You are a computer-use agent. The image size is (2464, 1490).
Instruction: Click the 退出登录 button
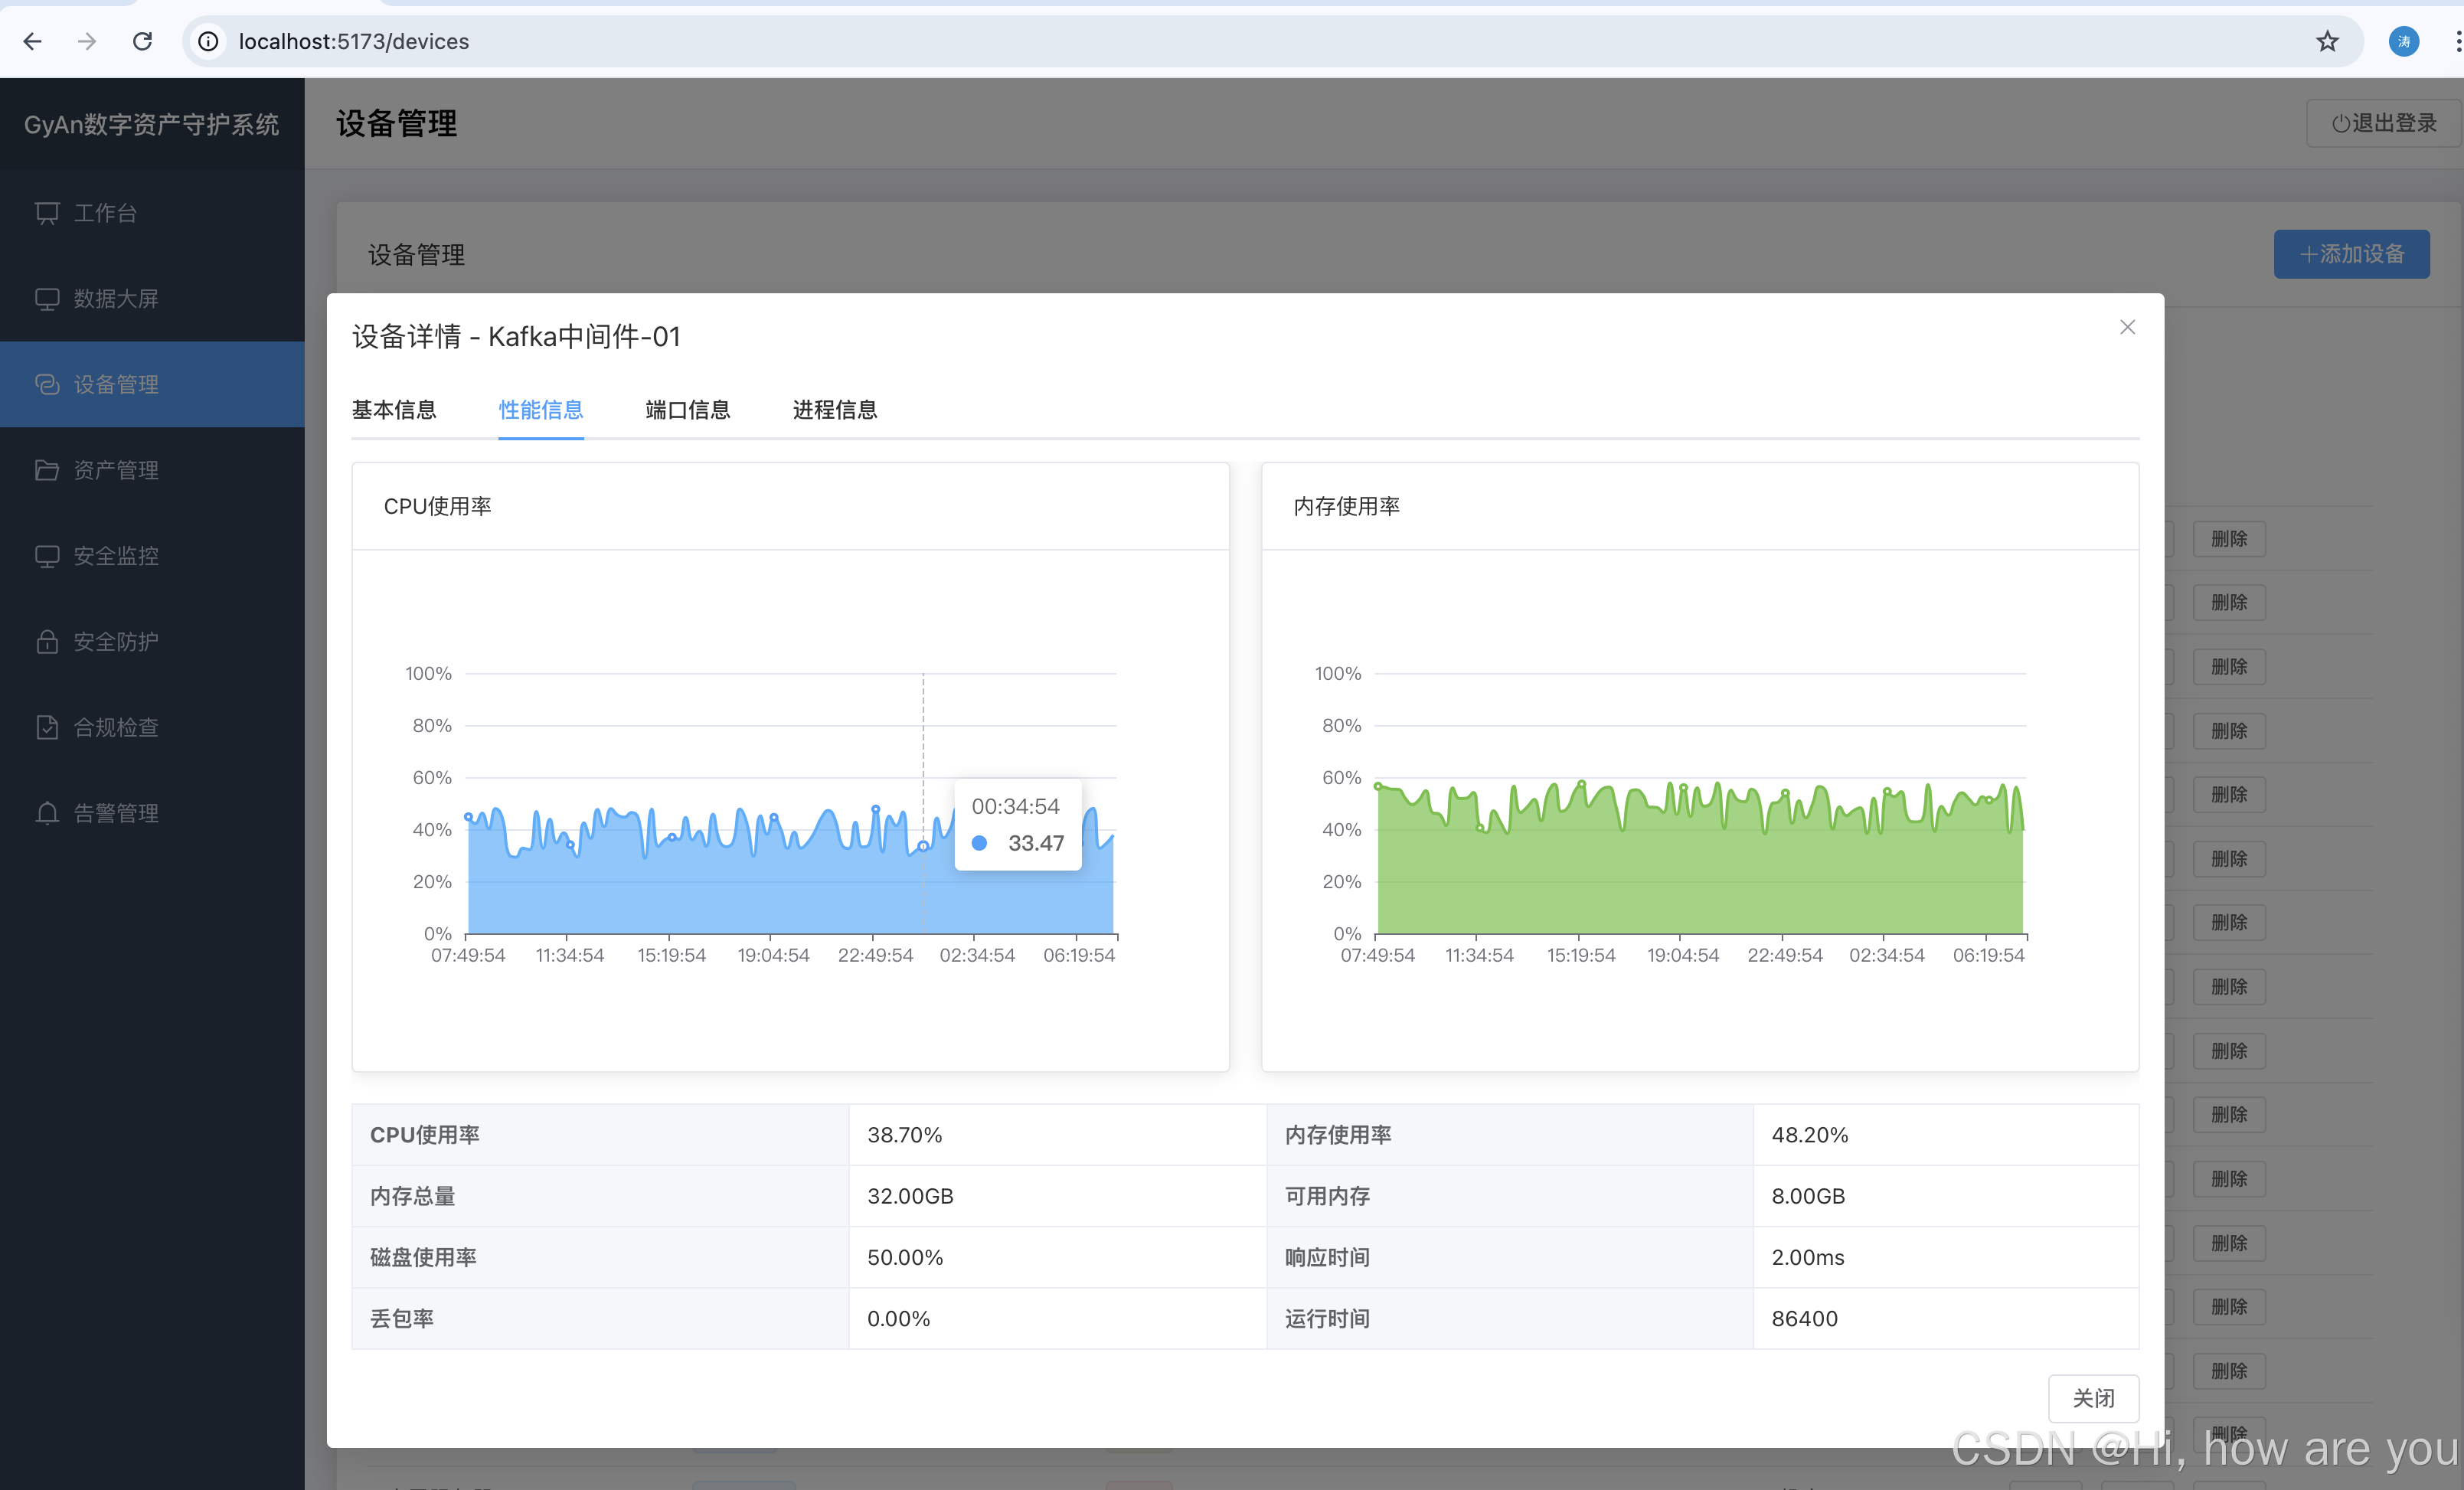[2384, 123]
